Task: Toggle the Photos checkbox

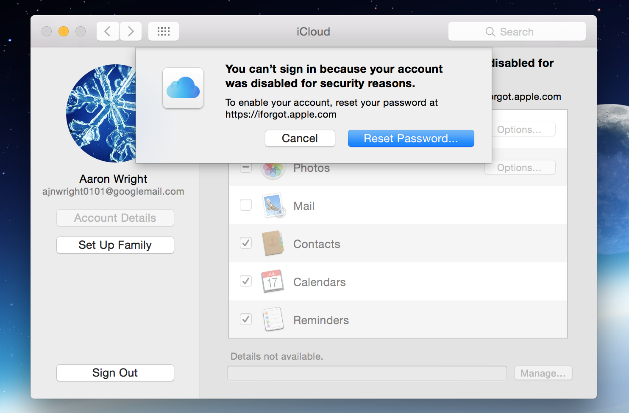Action: click(x=246, y=168)
